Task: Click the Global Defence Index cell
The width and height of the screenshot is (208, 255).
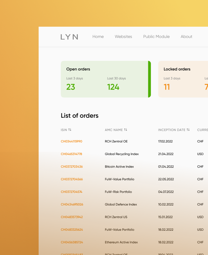Action: (121, 204)
